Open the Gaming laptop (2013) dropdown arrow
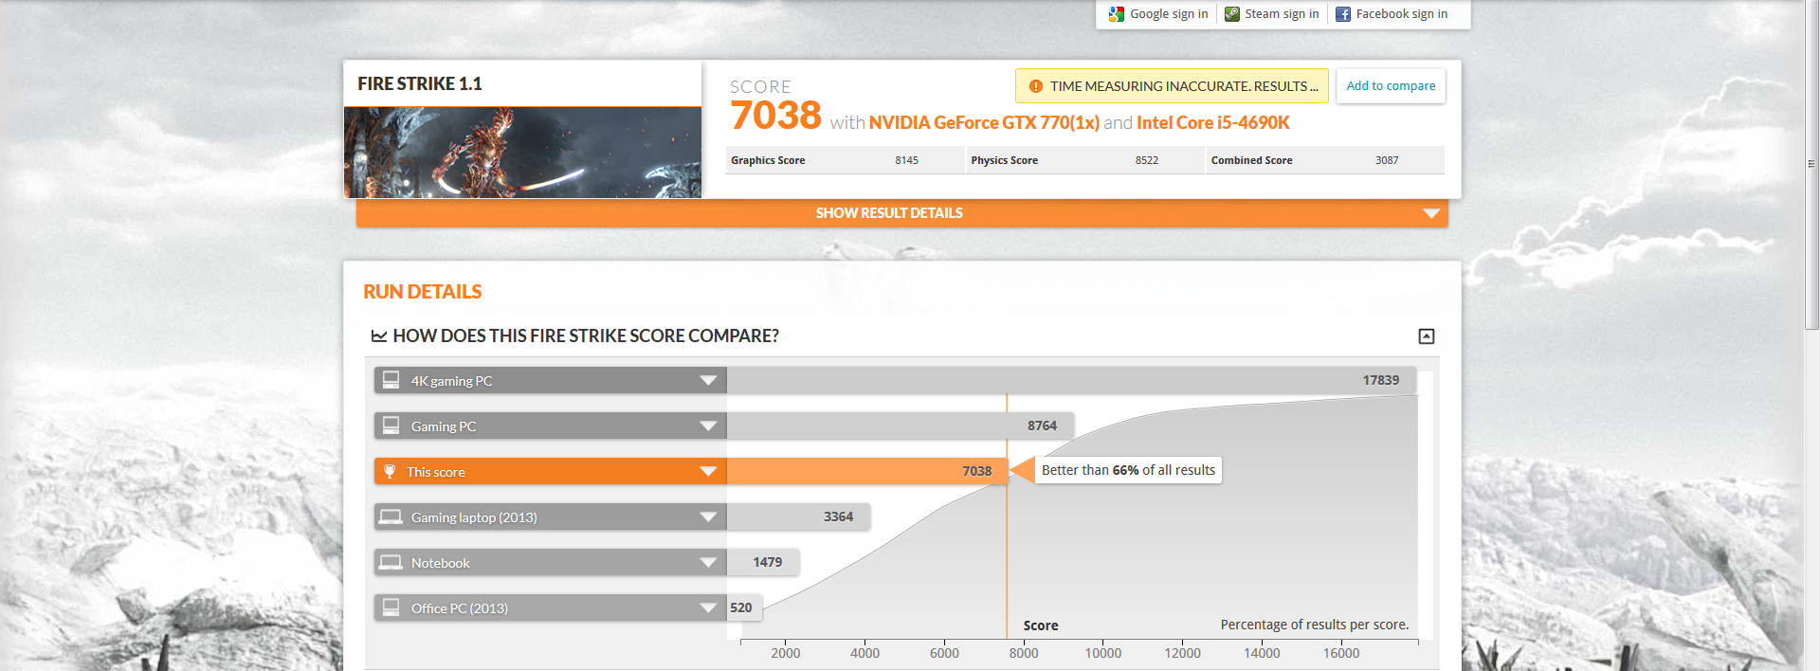1820x671 pixels. coord(708,517)
